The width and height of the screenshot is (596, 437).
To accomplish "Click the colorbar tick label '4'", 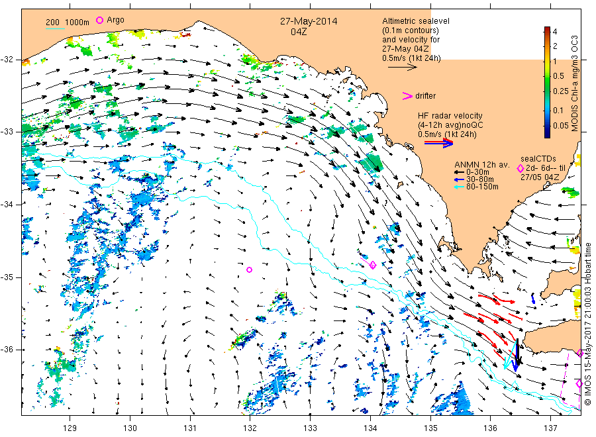I will coord(555,32).
